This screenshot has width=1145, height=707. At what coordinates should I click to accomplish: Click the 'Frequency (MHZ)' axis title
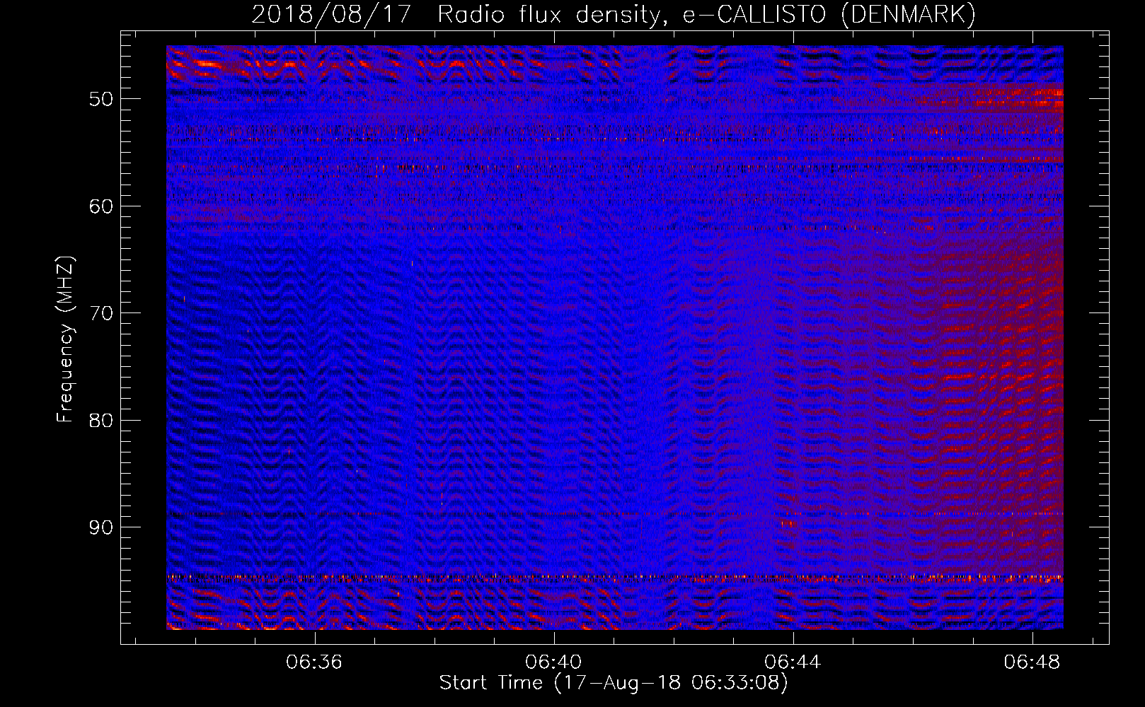[x=65, y=339]
